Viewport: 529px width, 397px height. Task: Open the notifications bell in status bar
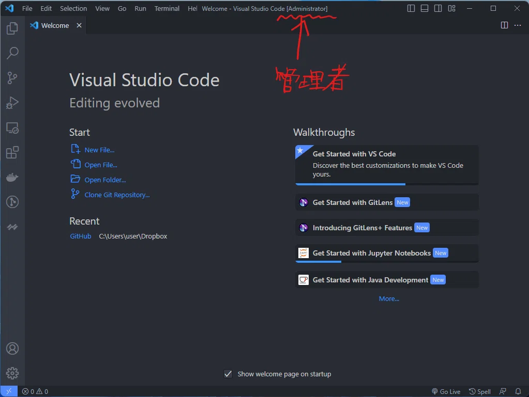pyautogui.click(x=518, y=391)
